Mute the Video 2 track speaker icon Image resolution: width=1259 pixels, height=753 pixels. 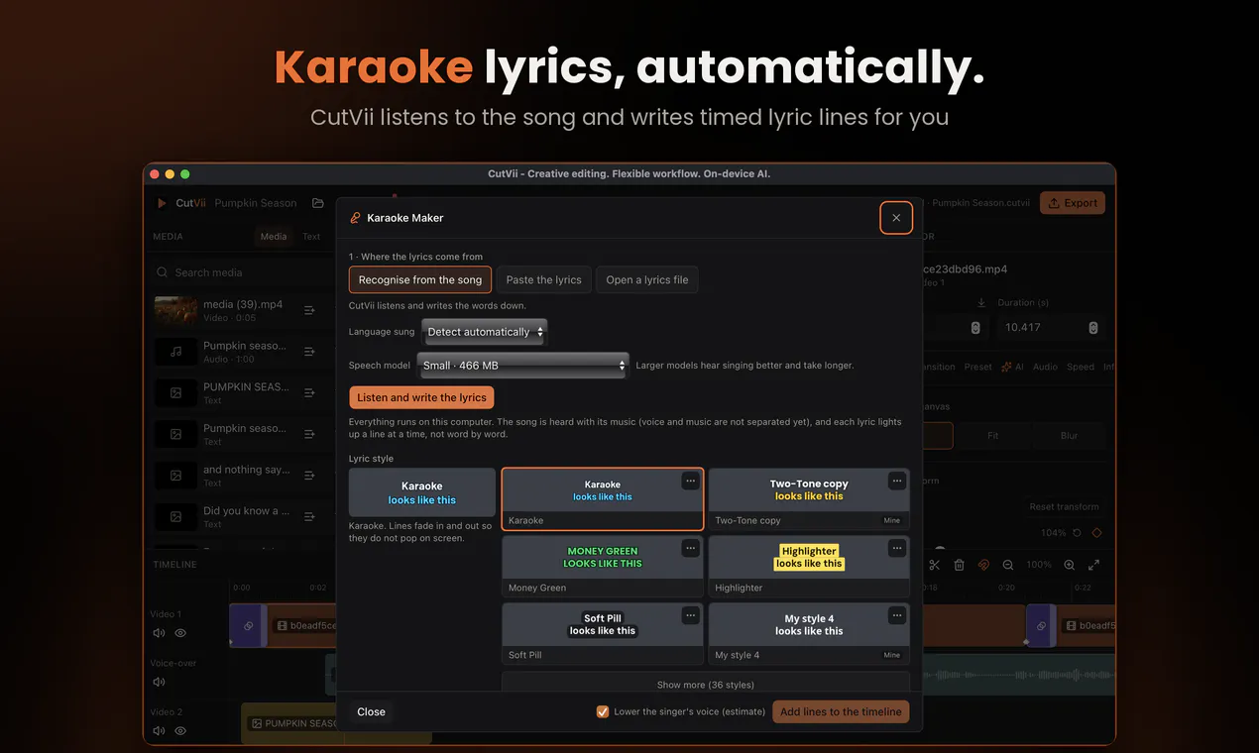pos(159,730)
